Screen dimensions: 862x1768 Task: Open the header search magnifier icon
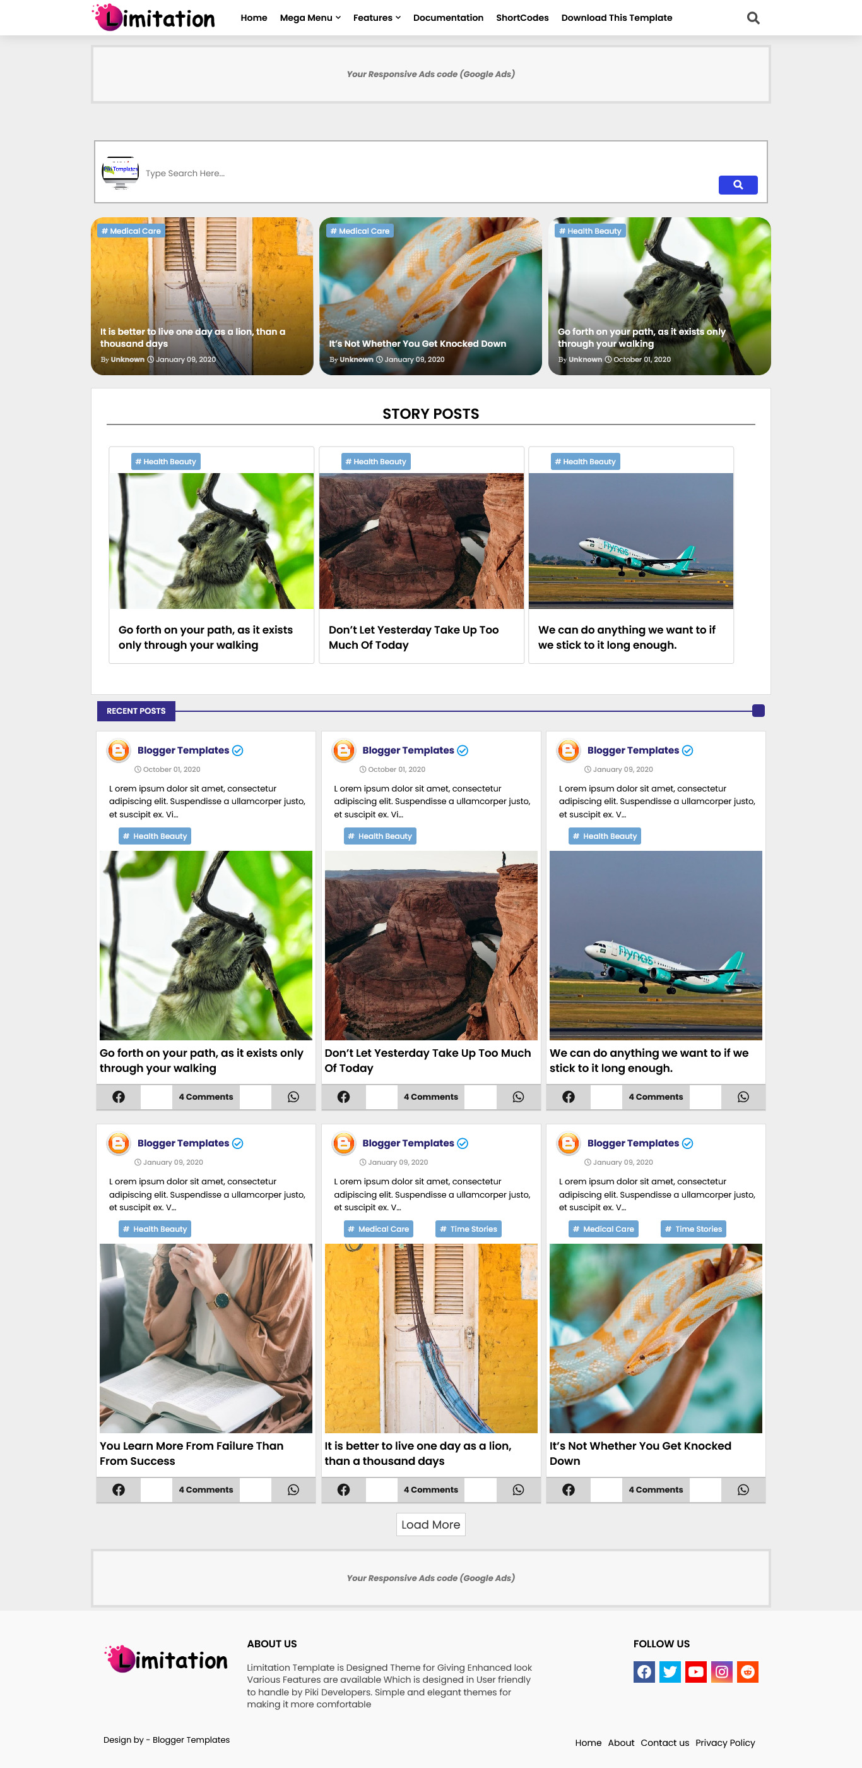click(753, 18)
